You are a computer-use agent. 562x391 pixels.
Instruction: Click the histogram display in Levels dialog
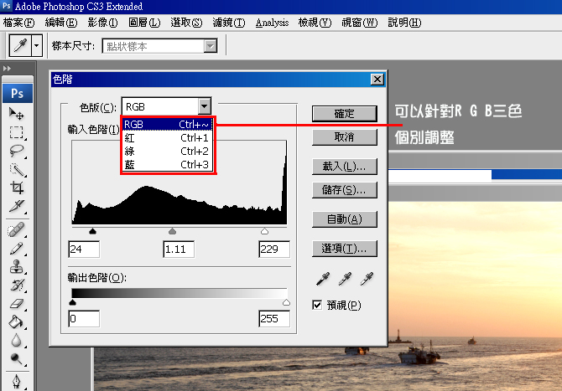180,183
